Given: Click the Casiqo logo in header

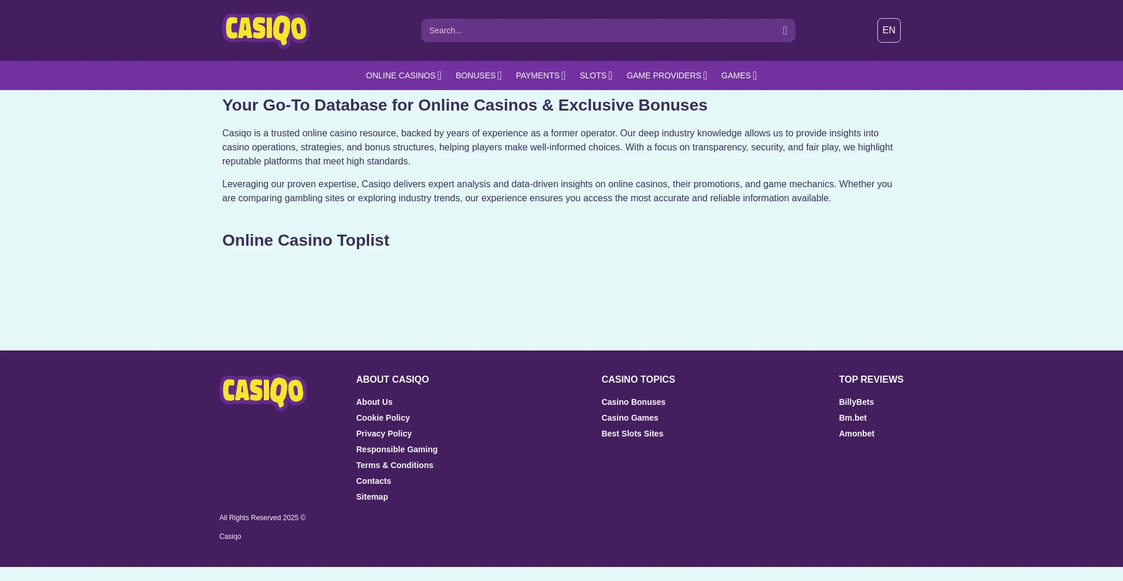Looking at the screenshot, I should click(266, 30).
